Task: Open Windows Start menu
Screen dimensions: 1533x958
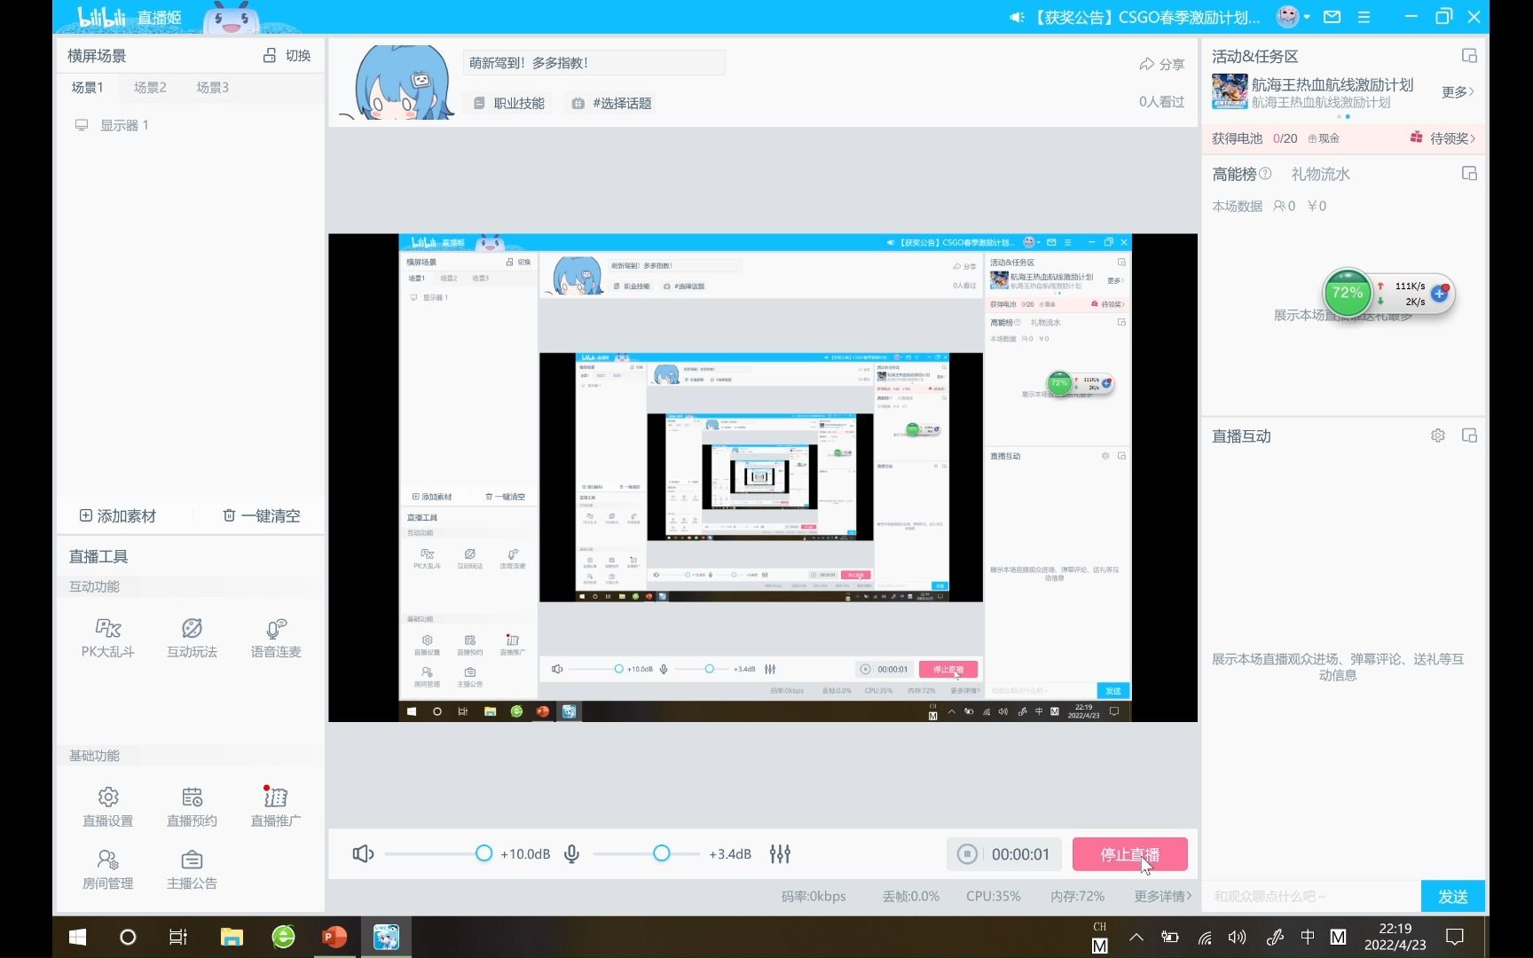Action: (77, 937)
